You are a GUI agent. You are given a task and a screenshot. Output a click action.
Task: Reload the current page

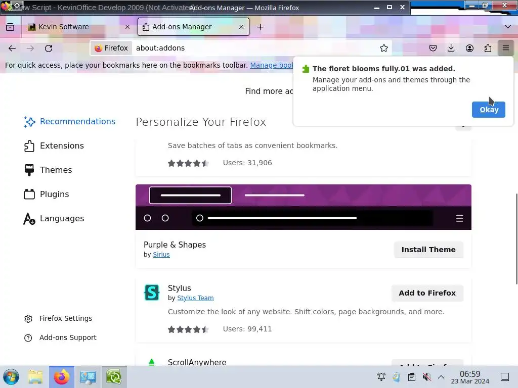coord(49,48)
